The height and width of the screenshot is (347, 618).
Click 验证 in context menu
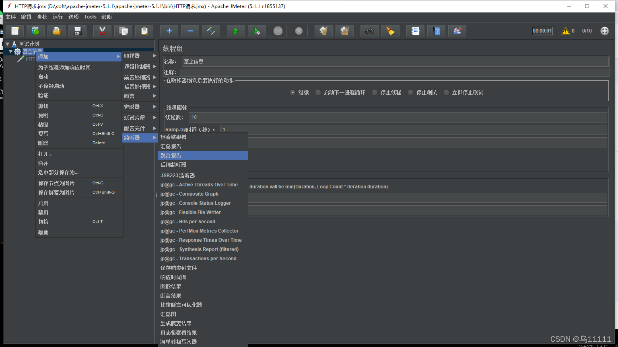tap(79, 95)
